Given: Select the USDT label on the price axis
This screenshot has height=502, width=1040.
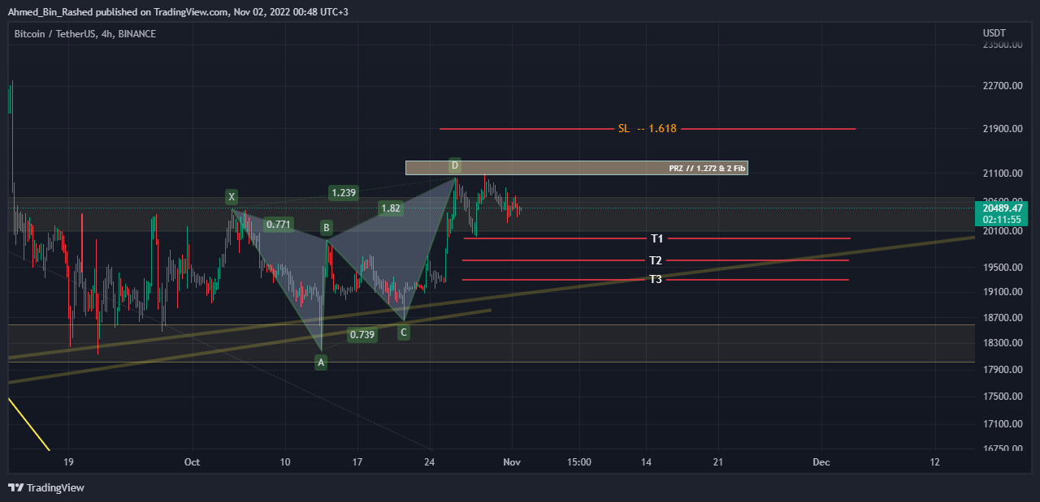Looking at the screenshot, I should [x=994, y=33].
